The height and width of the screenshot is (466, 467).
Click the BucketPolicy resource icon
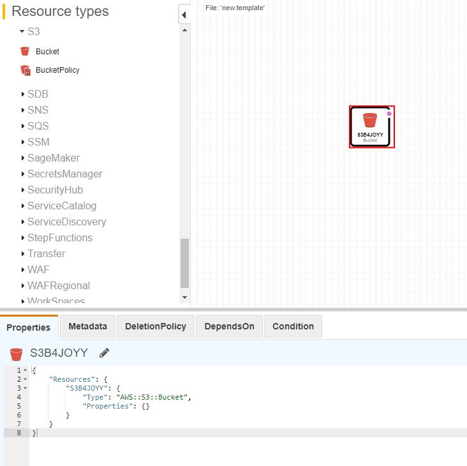[25, 70]
